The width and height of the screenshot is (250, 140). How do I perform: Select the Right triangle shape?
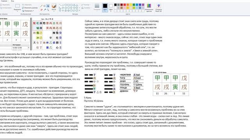[60, 8]
